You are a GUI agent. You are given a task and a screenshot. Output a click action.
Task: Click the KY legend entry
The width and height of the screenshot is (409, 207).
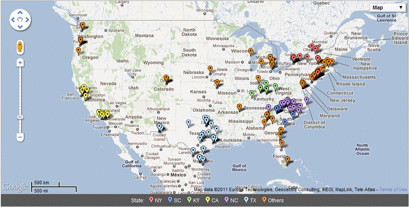pyautogui.click(x=194, y=201)
